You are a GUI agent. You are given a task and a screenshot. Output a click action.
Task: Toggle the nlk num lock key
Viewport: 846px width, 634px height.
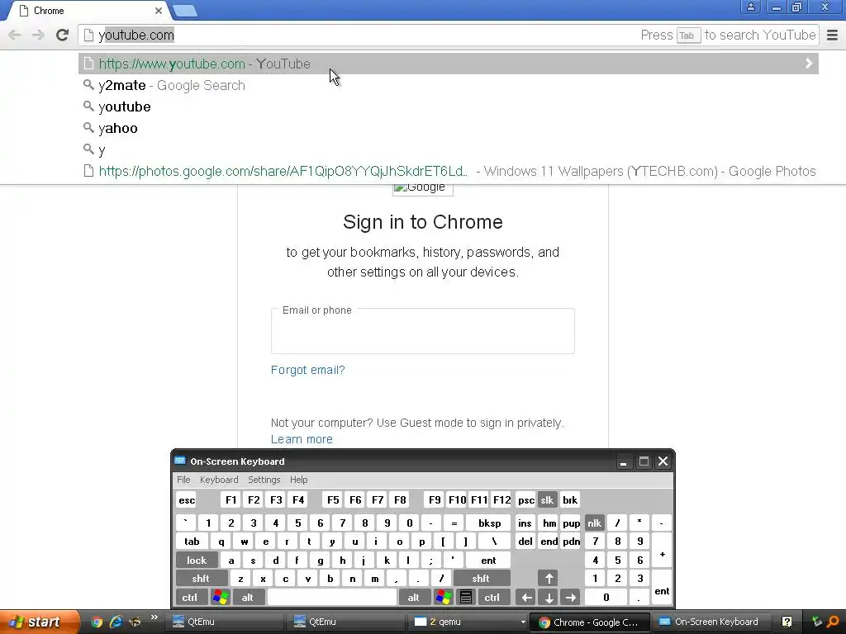[594, 523]
